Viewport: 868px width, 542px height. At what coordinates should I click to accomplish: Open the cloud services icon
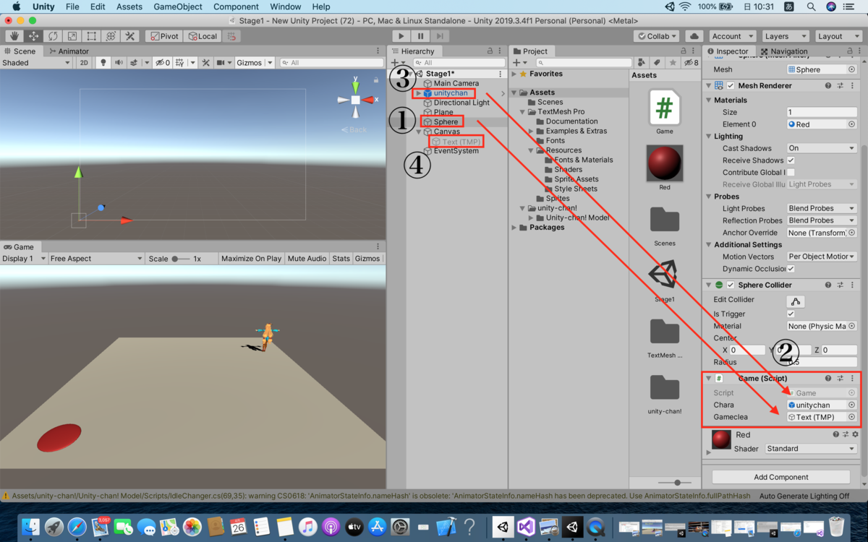tap(694, 36)
